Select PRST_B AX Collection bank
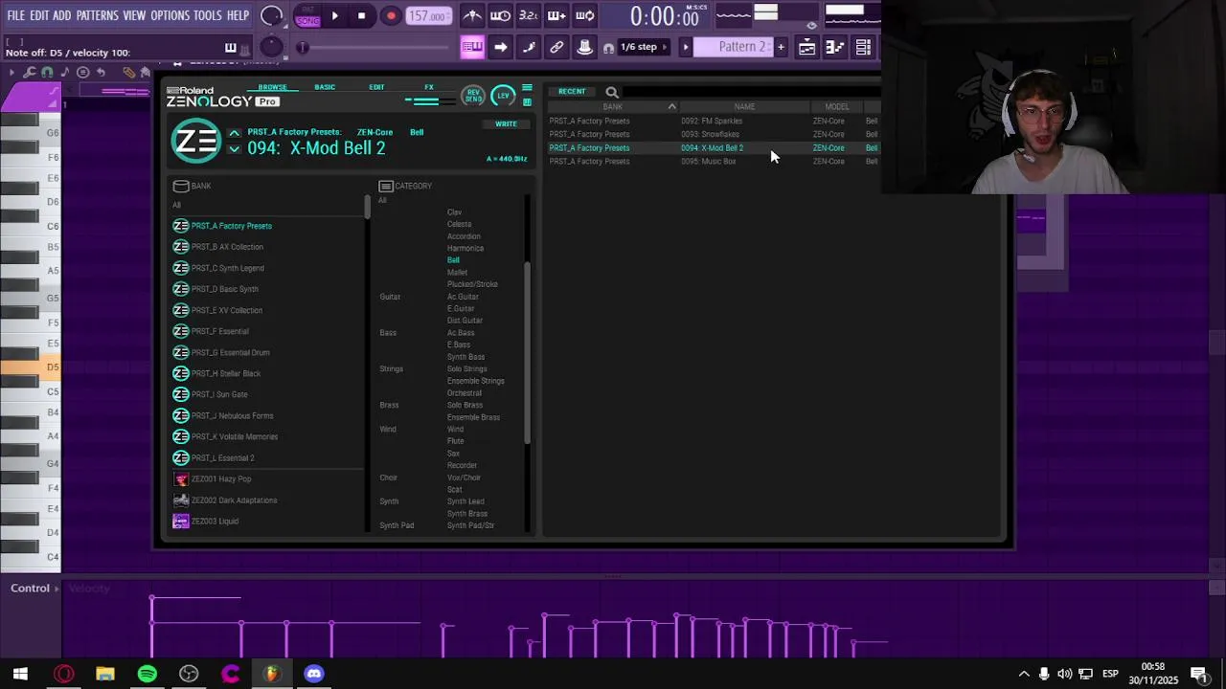Screen dimensions: 1226x689 pyautogui.click(x=227, y=247)
